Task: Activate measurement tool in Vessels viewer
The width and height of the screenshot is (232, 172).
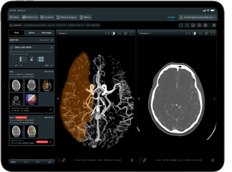Action: click(107, 34)
